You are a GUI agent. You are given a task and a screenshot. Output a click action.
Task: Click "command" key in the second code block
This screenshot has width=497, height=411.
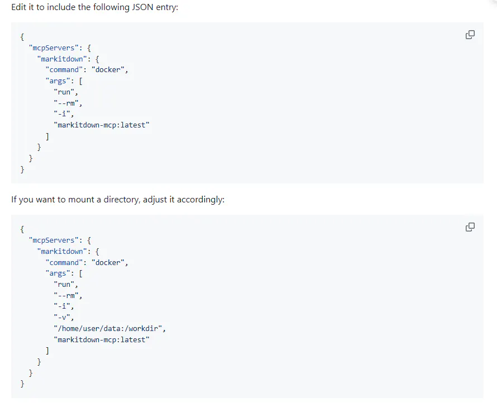[x=64, y=262]
